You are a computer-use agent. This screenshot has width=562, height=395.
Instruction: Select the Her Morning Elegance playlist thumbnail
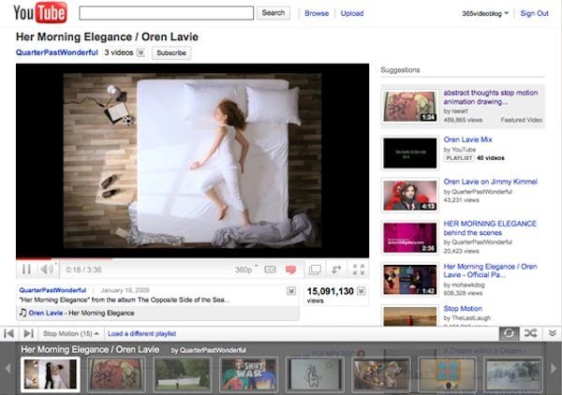51,374
